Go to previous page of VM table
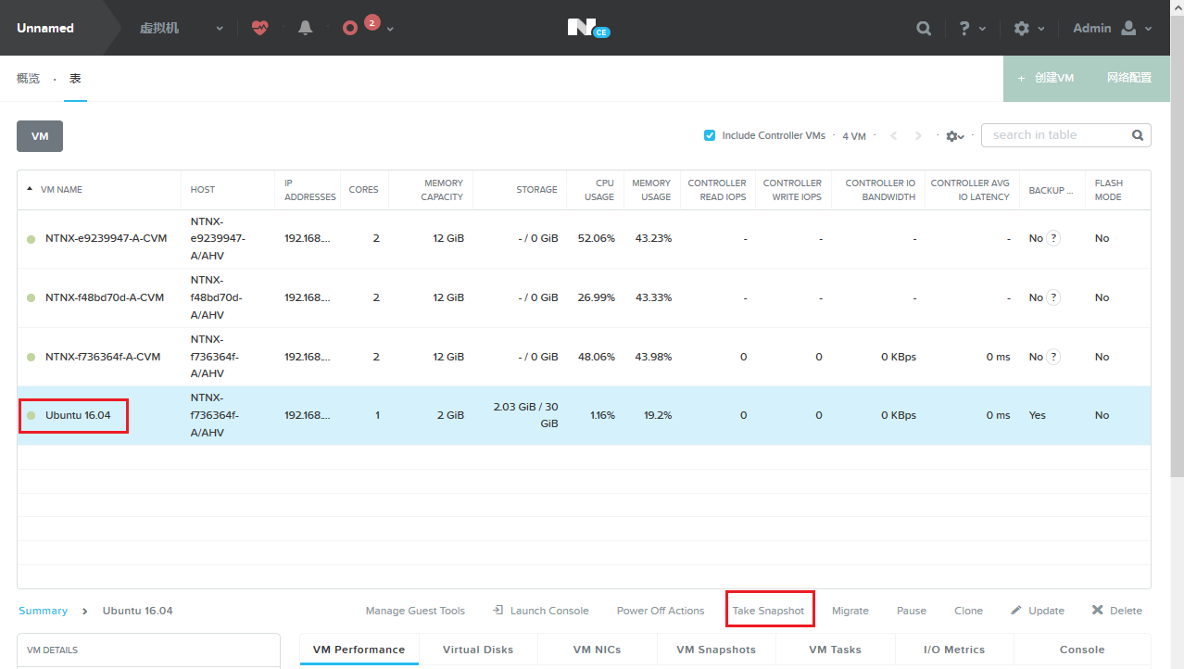Screen dimensions: 1184x669 (894, 136)
